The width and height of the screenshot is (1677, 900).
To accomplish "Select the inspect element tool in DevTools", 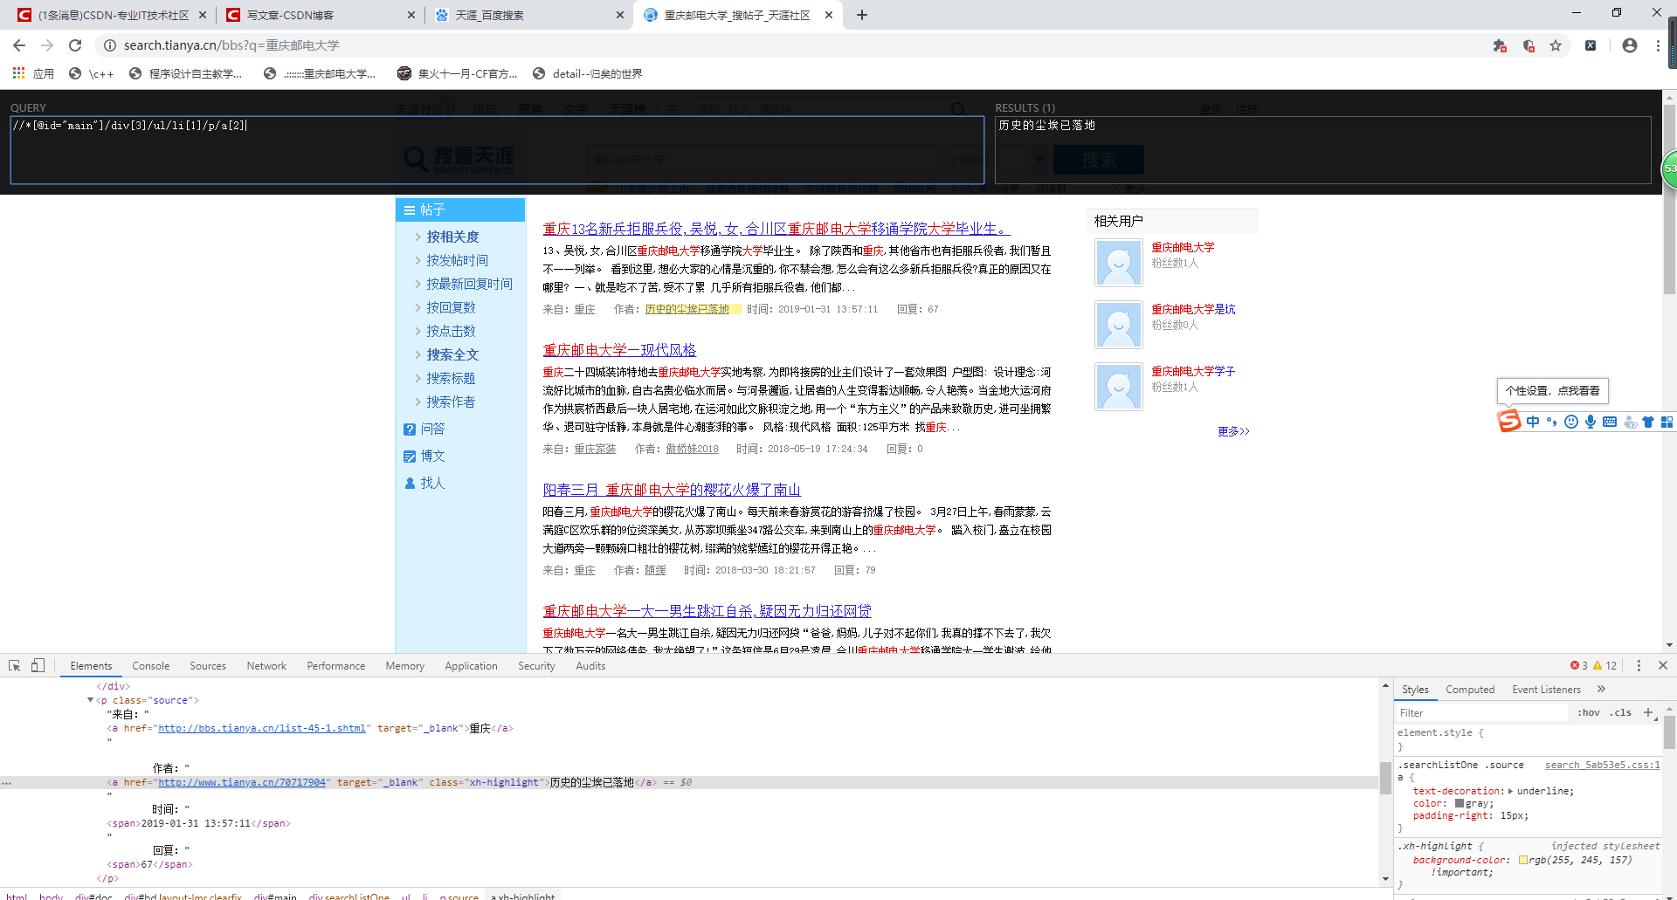I will coord(14,665).
